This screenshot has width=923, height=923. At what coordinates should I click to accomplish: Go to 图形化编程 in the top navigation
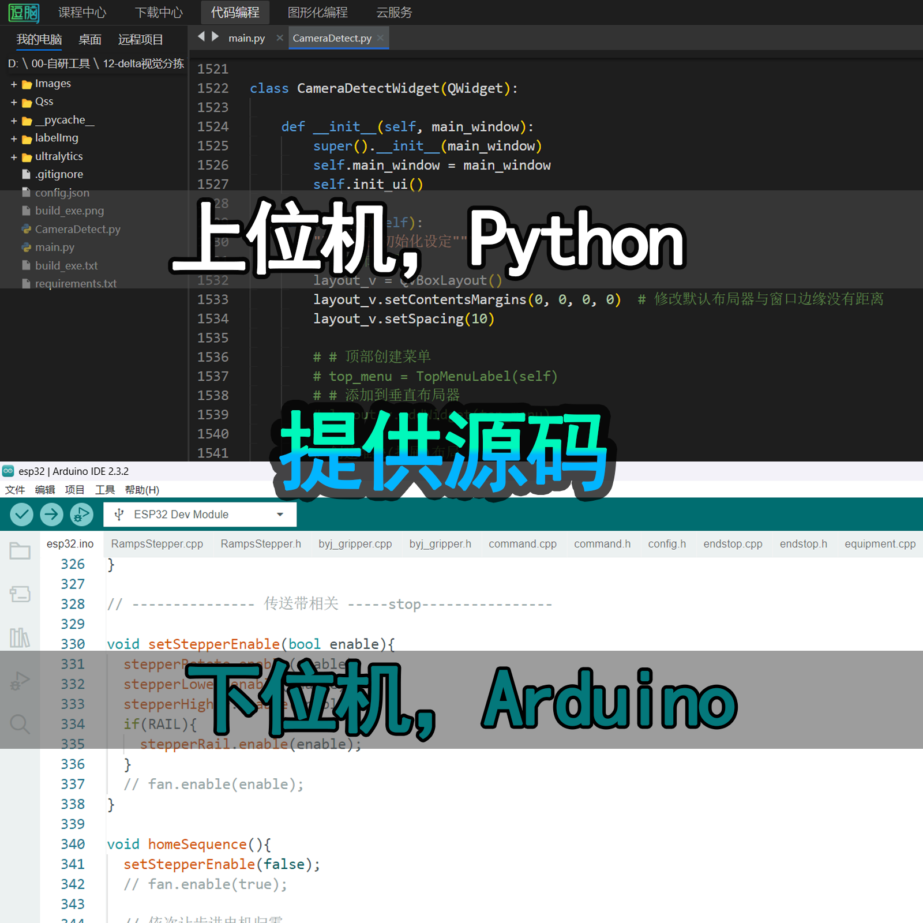click(x=317, y=12)
